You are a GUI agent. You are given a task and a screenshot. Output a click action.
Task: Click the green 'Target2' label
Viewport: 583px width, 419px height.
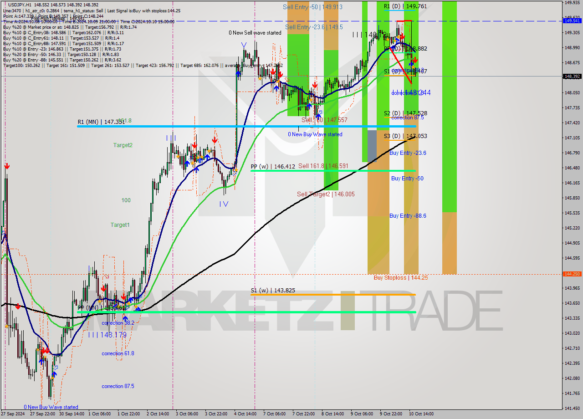[x=123, y=145]
